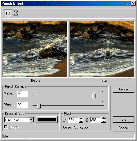The height and width of the screenshot is (141, 137).
Task: Click the Cursor Pos (x,y) readout
Action: point(75,127)
